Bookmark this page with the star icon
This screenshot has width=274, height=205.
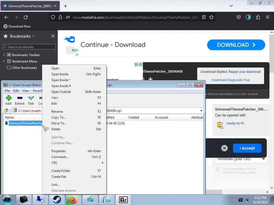211,17
